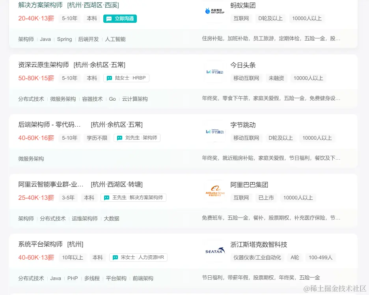Click the 10年以上 experience tag

coord(73,257)
